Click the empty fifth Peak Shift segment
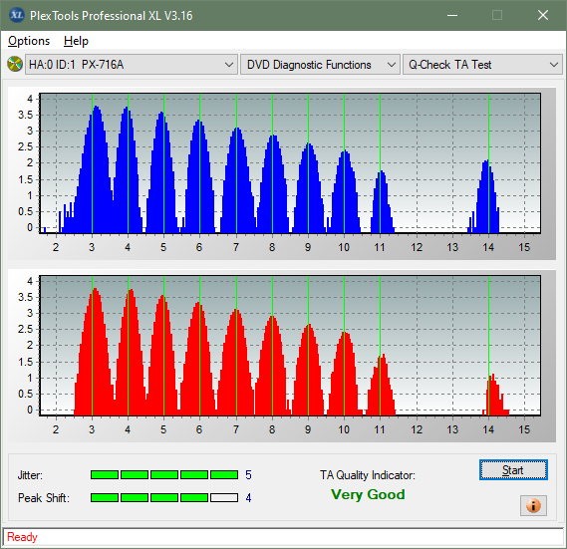This screenshot has height=549, width=567. (x=224, y=497)
